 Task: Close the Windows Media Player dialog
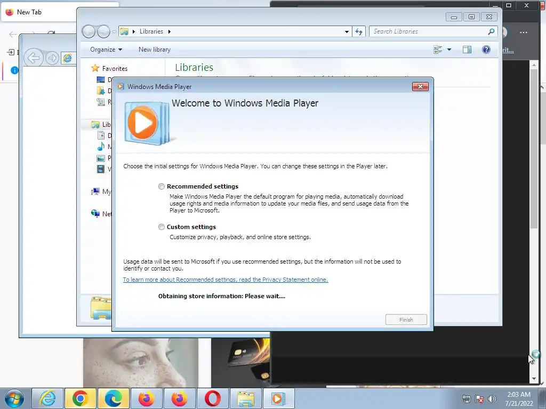click(x=420, y=87)
